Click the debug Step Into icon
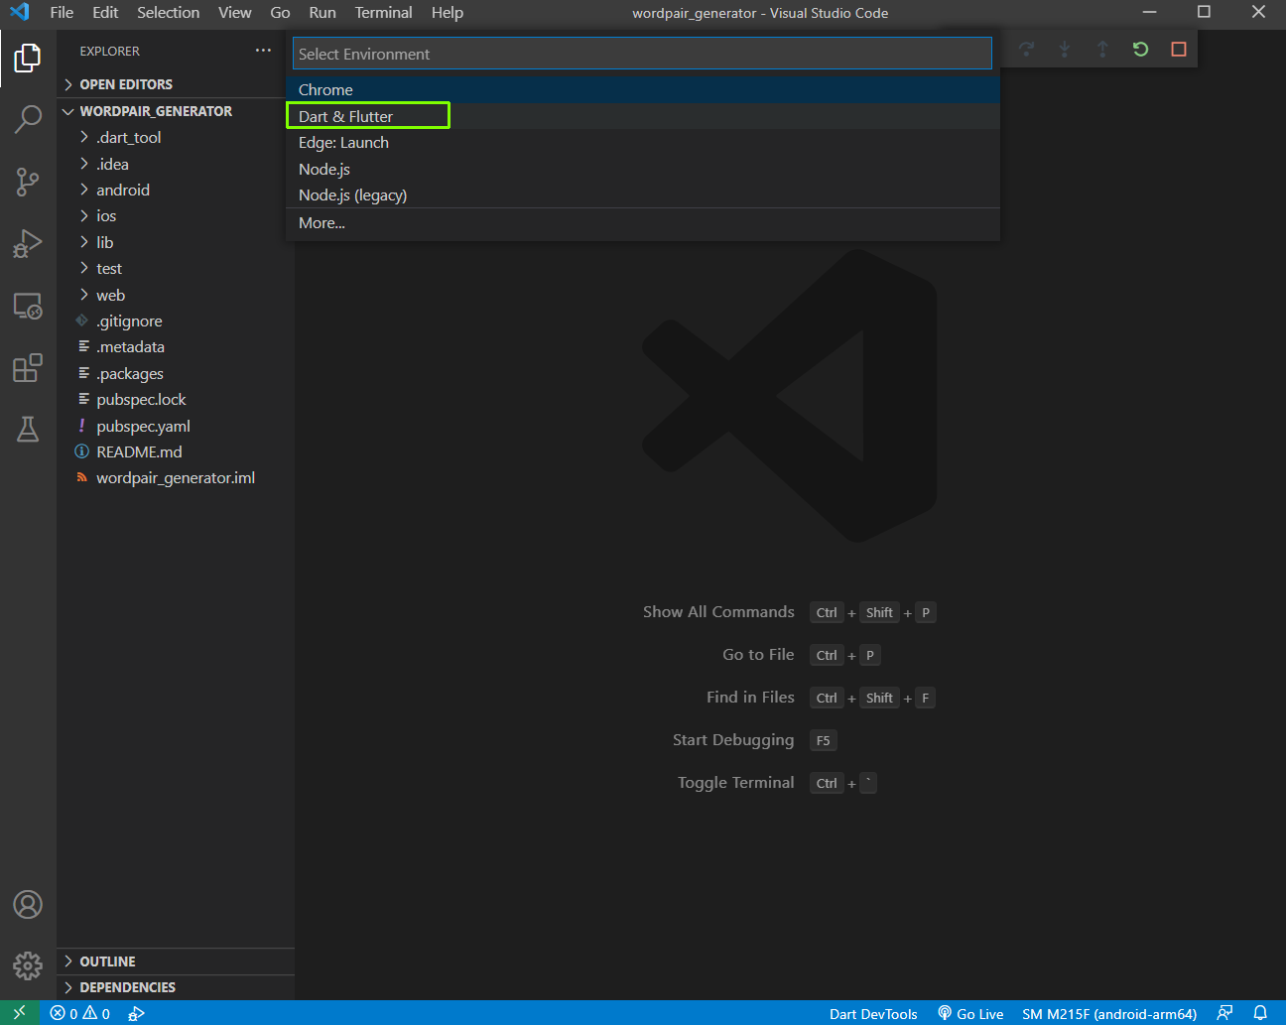 coord(1064,49)
